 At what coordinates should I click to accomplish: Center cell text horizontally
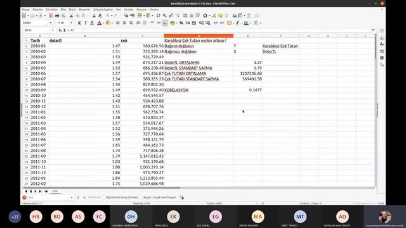(x=124, y=23)
